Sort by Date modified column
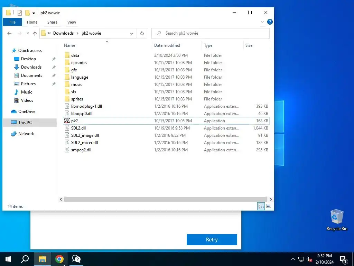Image resolution: width=354 pixels, height=266 pixels. tap(167, 45)
